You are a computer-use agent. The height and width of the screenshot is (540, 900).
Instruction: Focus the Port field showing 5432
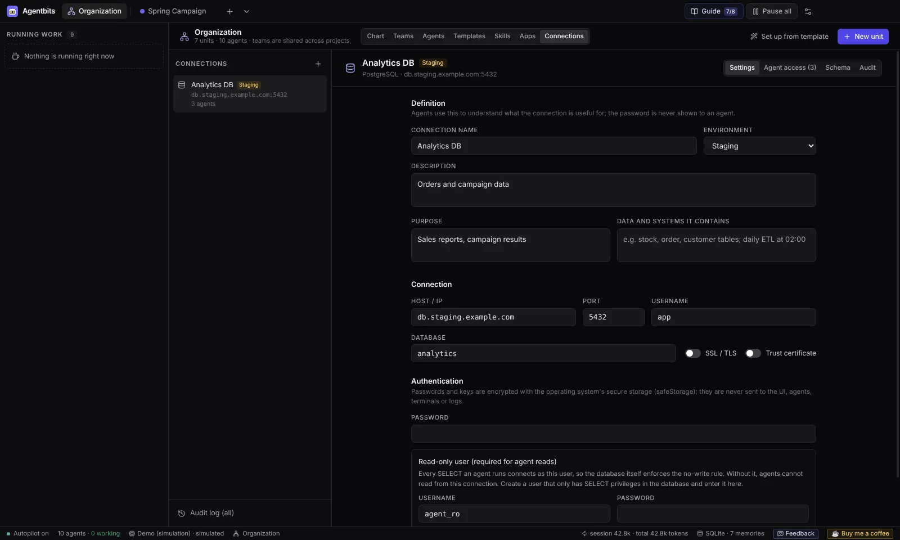point(613,317)
